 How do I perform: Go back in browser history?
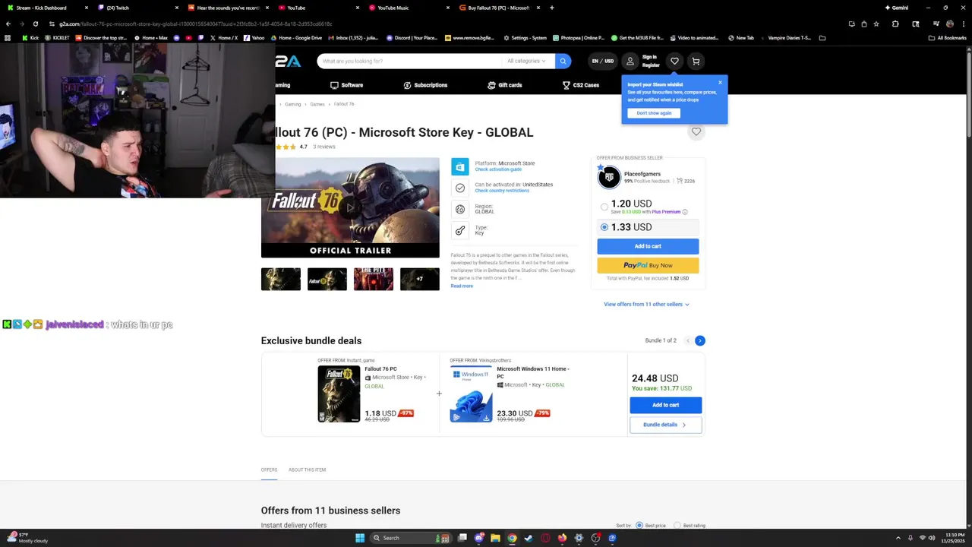pyautogui.click(x=8, y=24)
